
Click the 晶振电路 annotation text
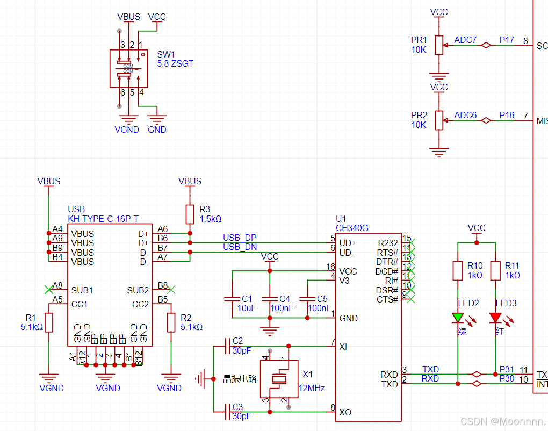click(240, 379)
